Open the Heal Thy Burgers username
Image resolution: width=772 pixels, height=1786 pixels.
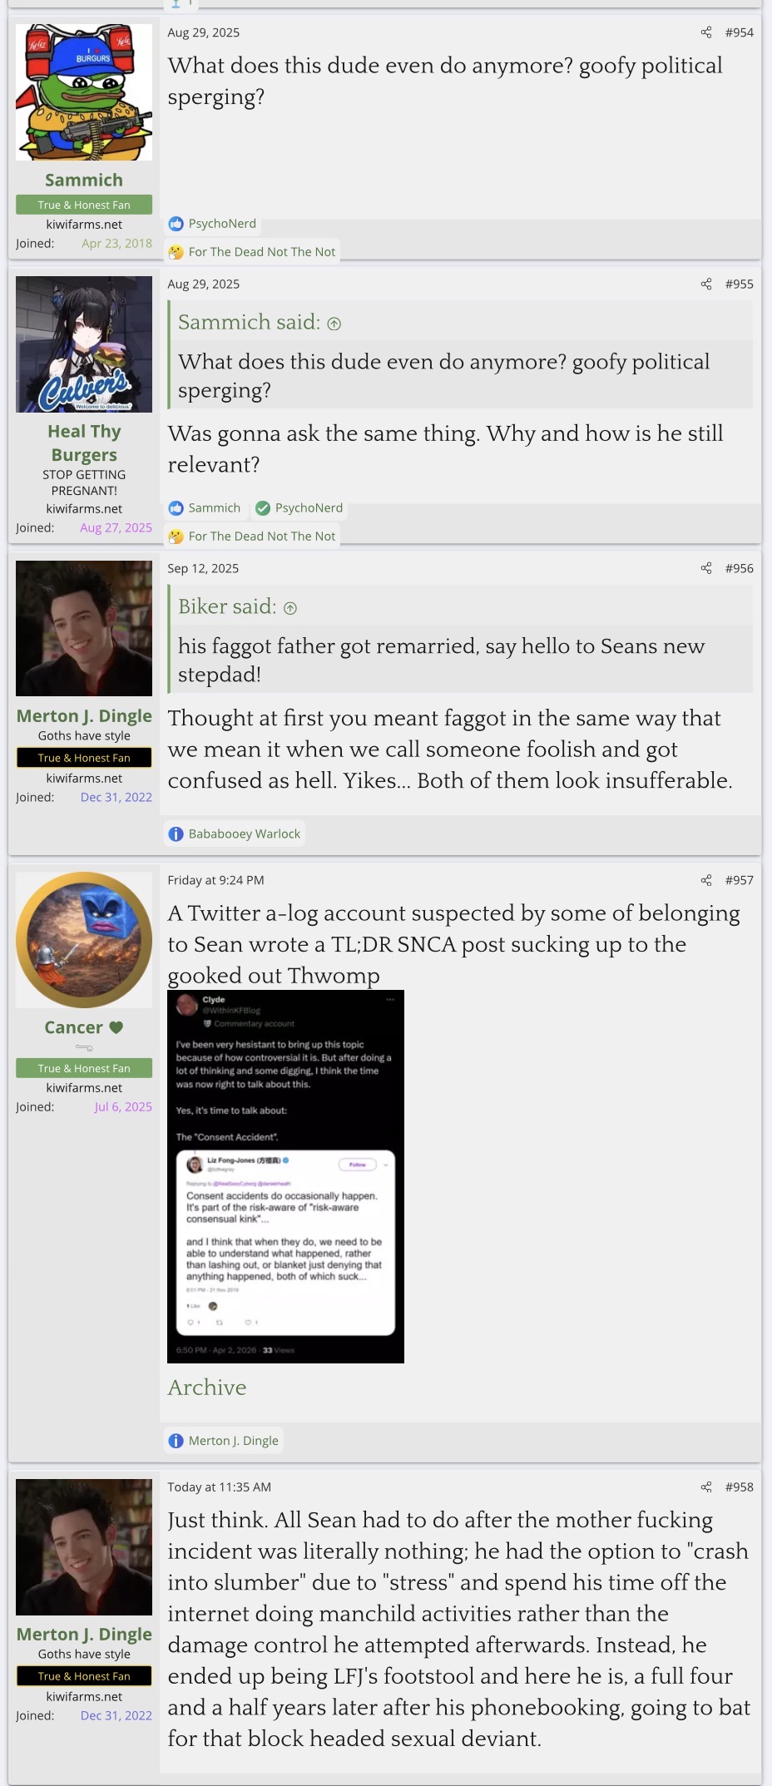pos(84,443)
